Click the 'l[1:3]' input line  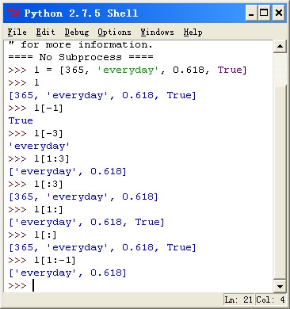pyautogui.click(x=39, y=158)
